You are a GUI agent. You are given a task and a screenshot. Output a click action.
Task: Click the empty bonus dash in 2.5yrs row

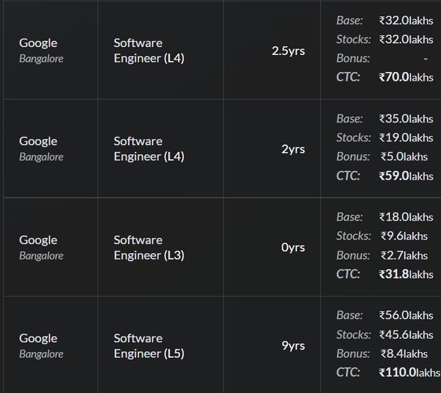tap(426, 59)
